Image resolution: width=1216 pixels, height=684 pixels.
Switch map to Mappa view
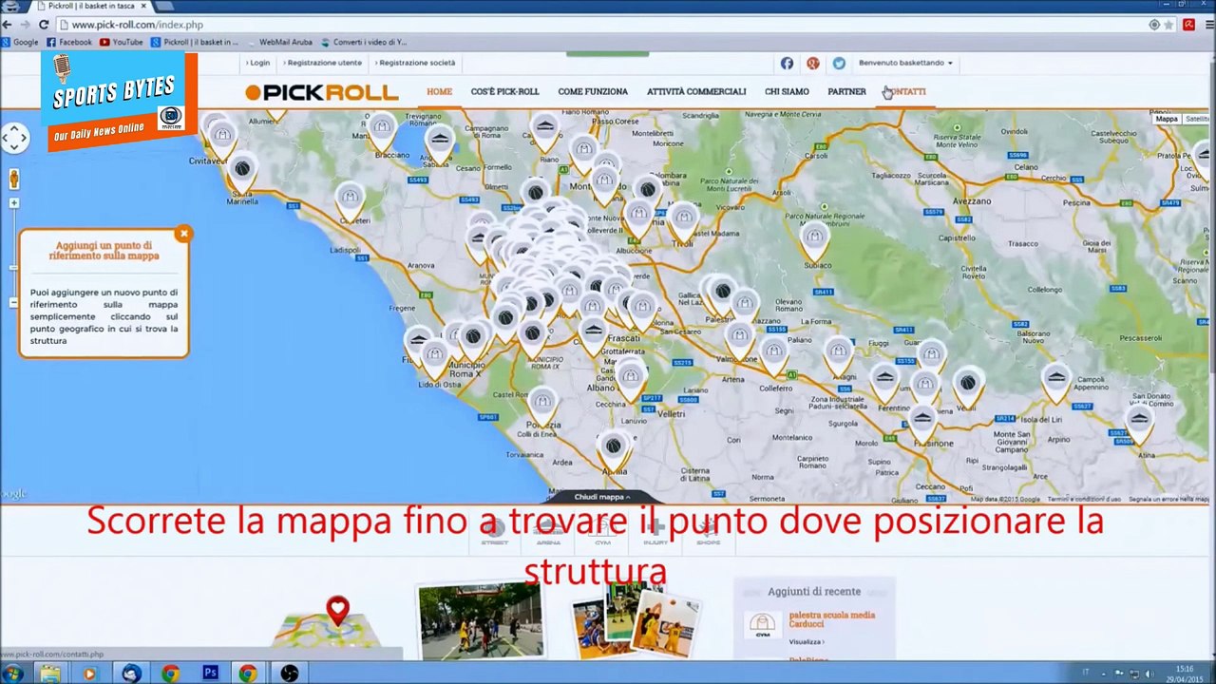(x=1167, y=119)
